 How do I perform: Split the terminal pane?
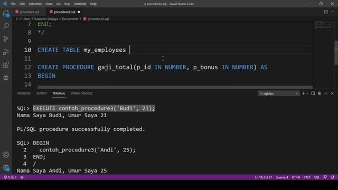click(x=313, y=93)
